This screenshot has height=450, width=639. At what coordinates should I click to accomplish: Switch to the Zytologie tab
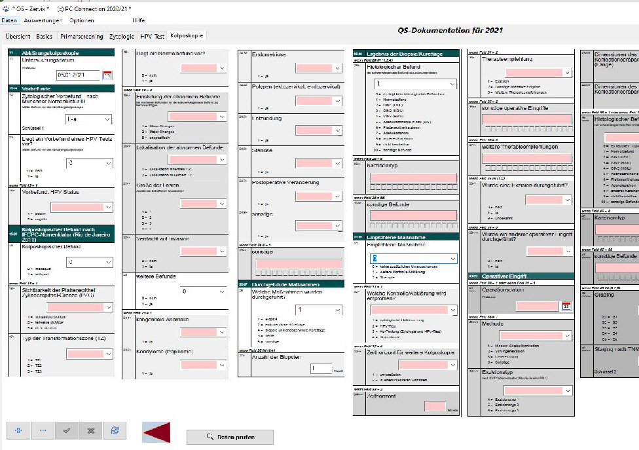(x=121, y=36)
